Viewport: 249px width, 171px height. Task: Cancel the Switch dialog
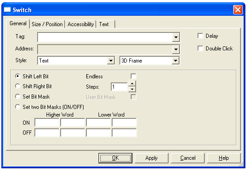(x=188, y=158)
